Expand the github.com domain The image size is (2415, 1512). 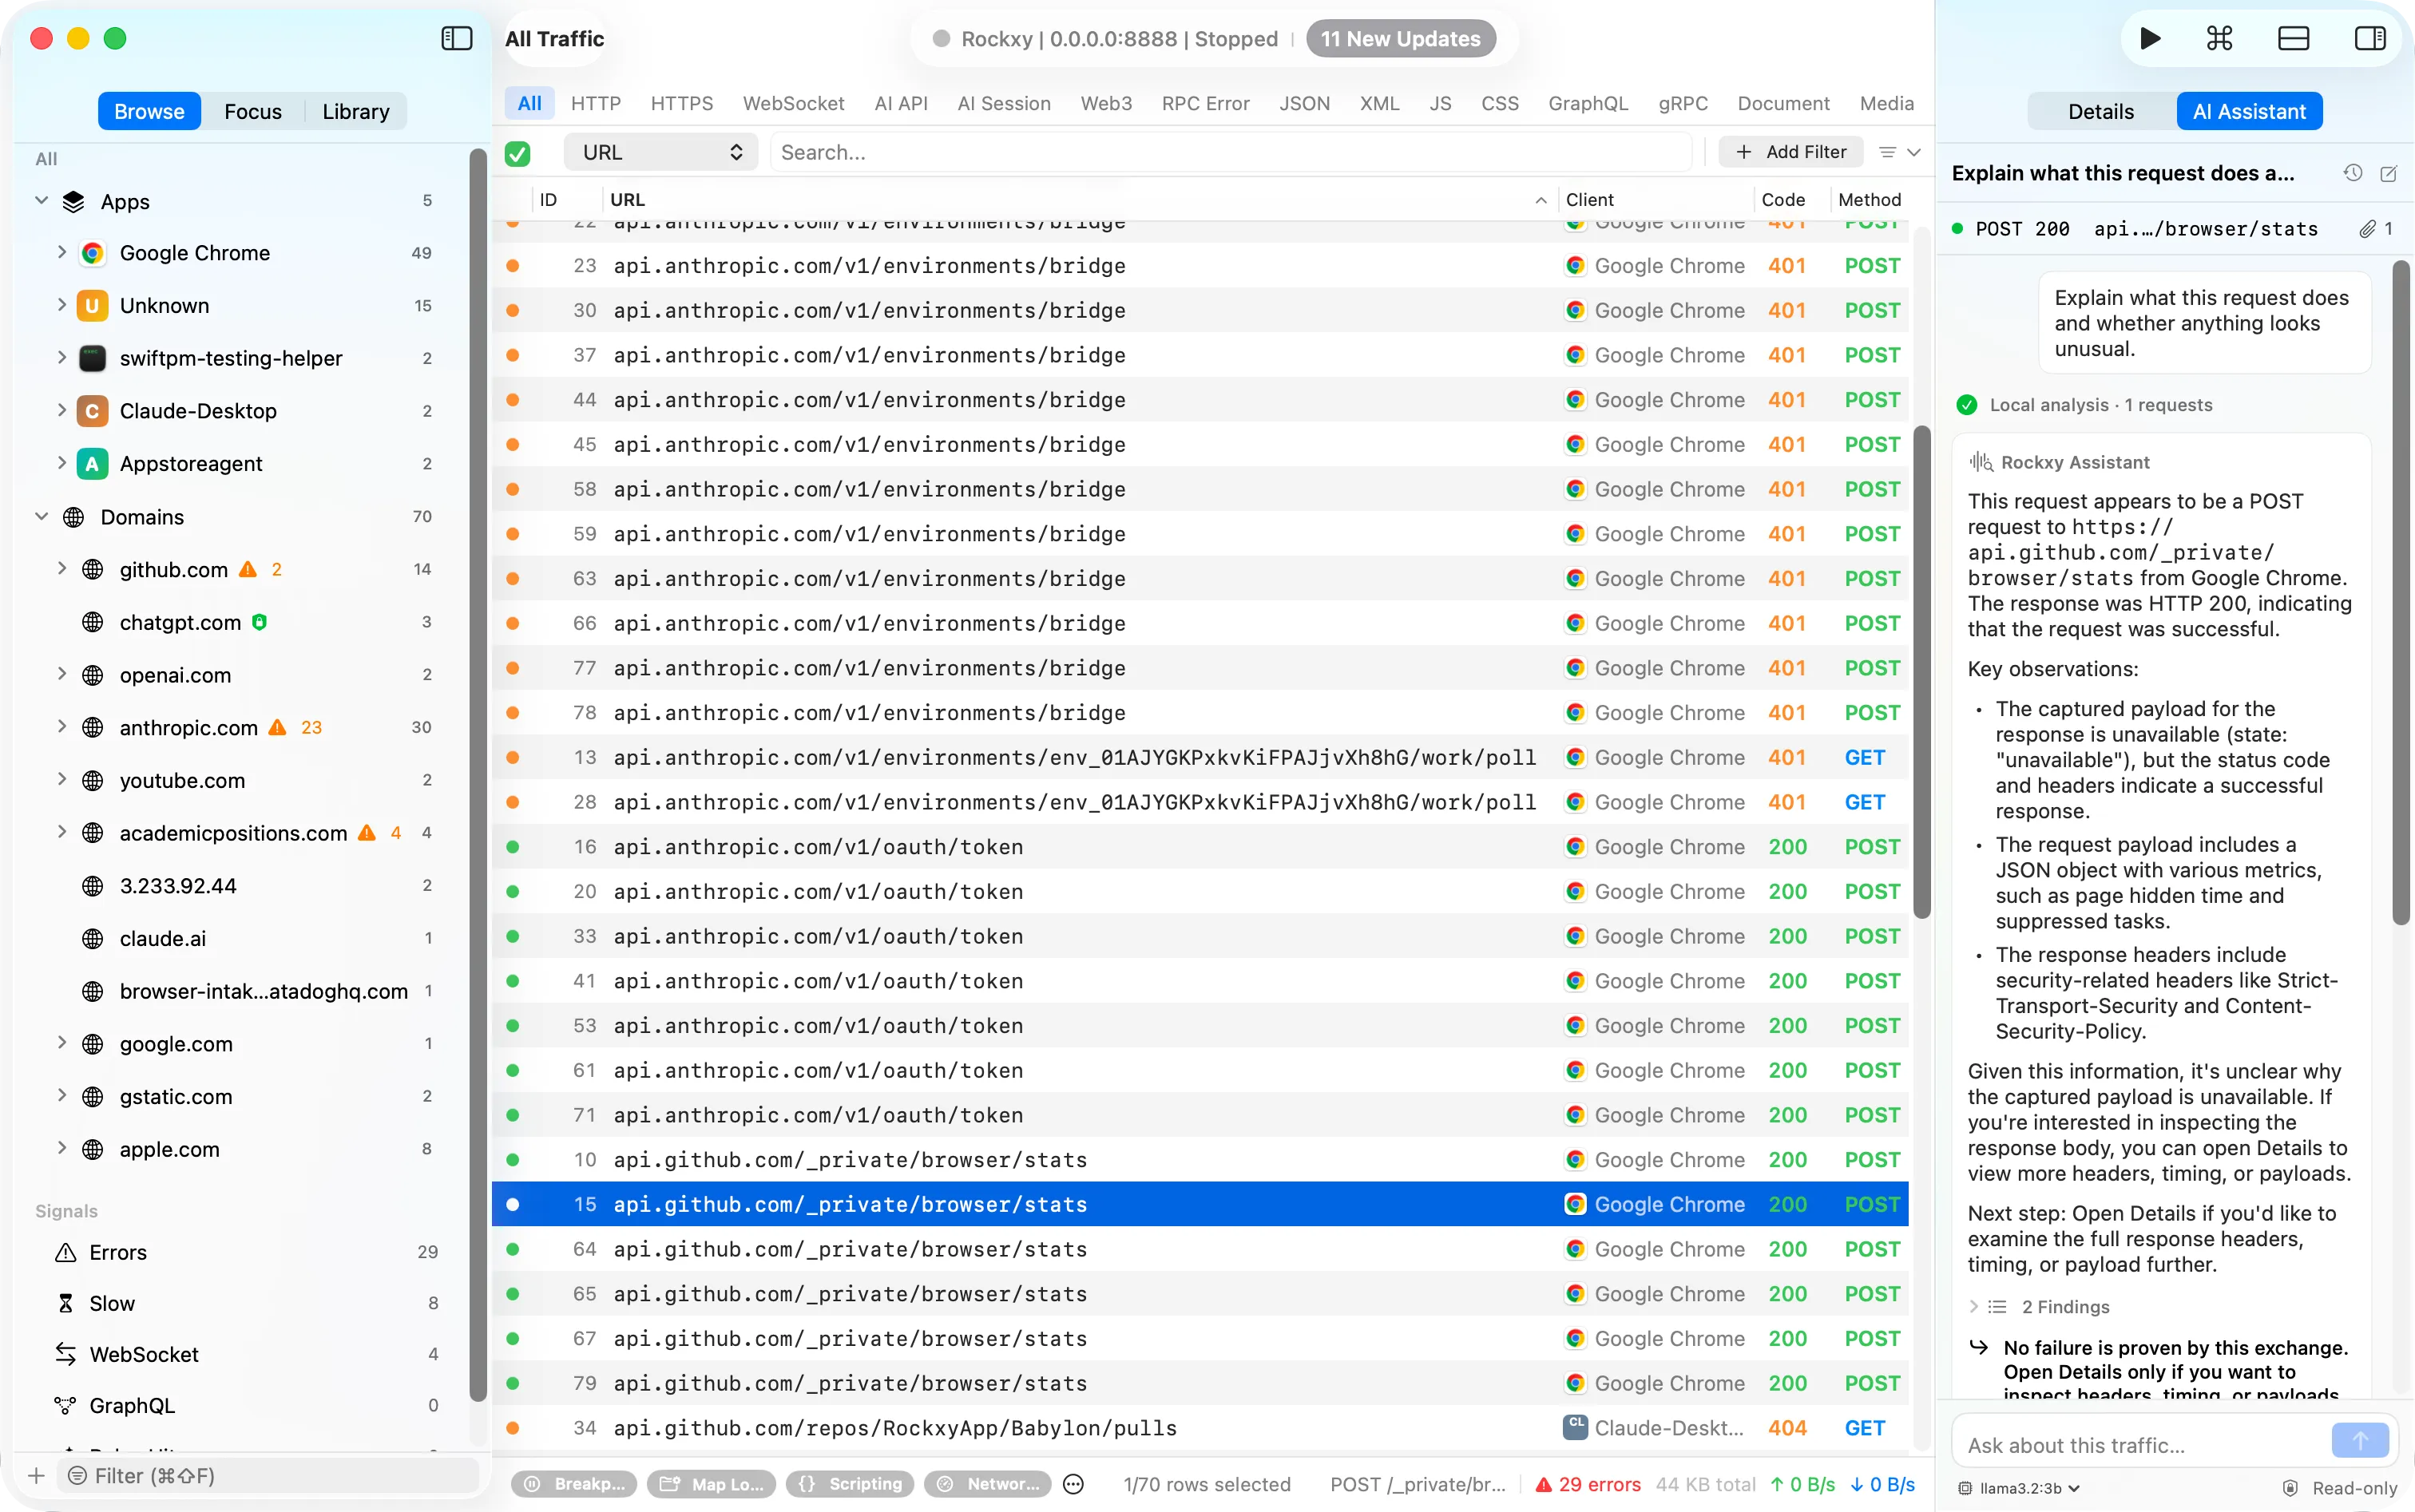tap(62, 569)
